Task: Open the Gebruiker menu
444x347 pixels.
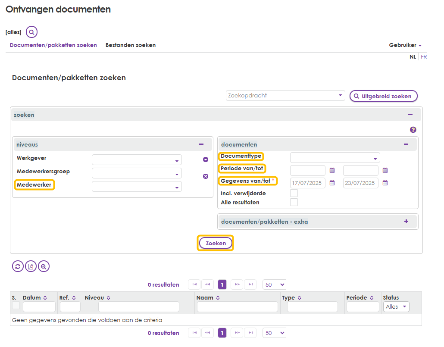Action: click(403, 45)
